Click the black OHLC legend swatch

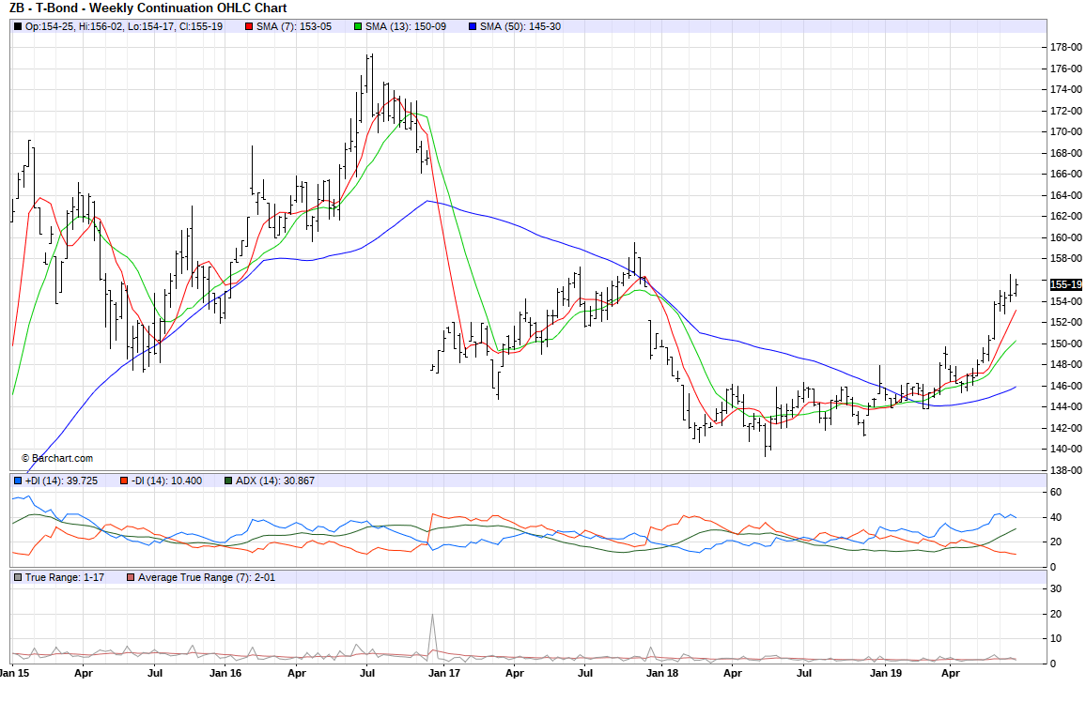coord(18,26)
